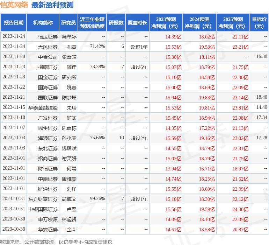The width and height of the screenshot is (269, 245).
Task: Click 17.22亿 in 民生证券 row
Action: coord(207,128)
